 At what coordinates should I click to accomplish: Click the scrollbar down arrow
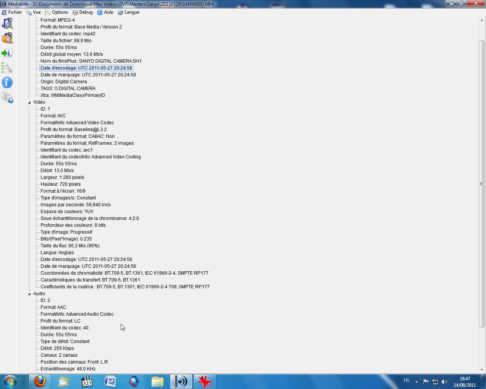(482, 370)
